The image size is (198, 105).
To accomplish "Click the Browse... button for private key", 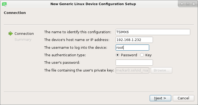I will point(162,70).
